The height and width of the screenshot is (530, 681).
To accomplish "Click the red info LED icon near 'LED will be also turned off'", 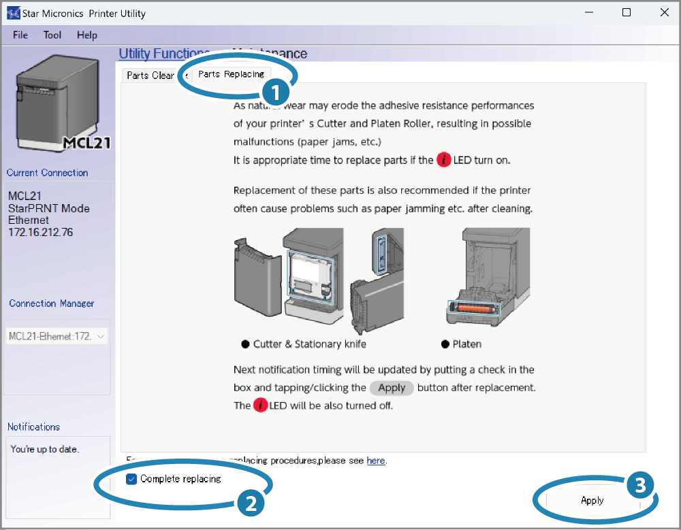I will pos(260,405).
